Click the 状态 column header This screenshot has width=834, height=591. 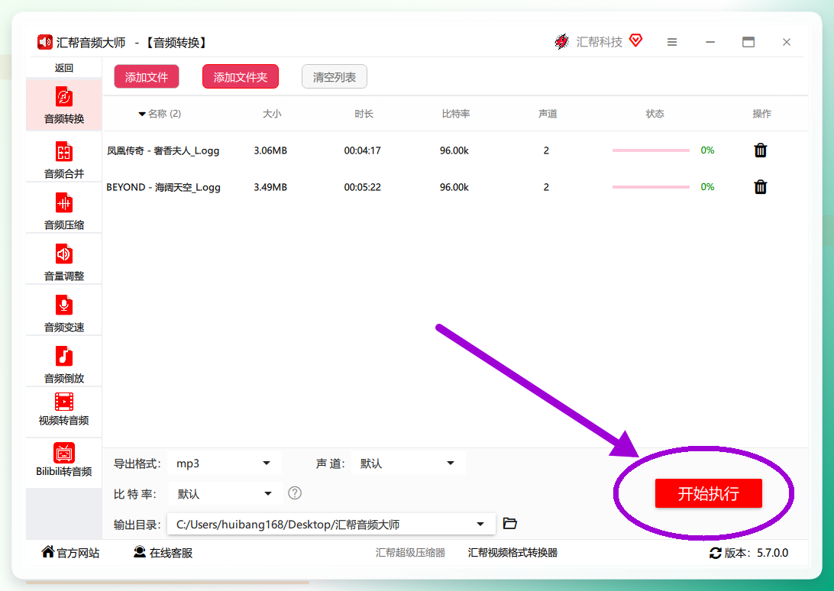655,114
